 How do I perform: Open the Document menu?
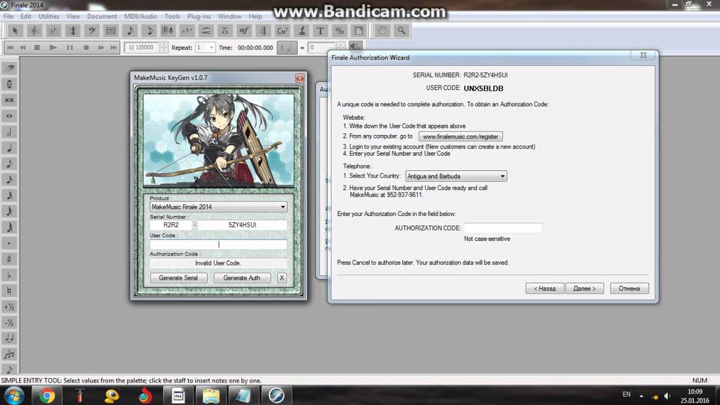(x=102, y=16)
